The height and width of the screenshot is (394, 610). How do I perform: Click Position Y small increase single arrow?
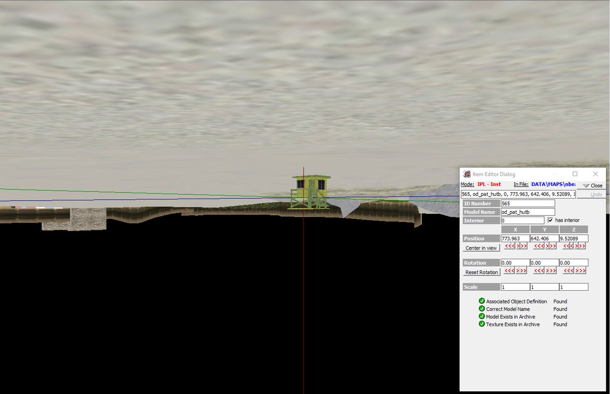(547, 246)
